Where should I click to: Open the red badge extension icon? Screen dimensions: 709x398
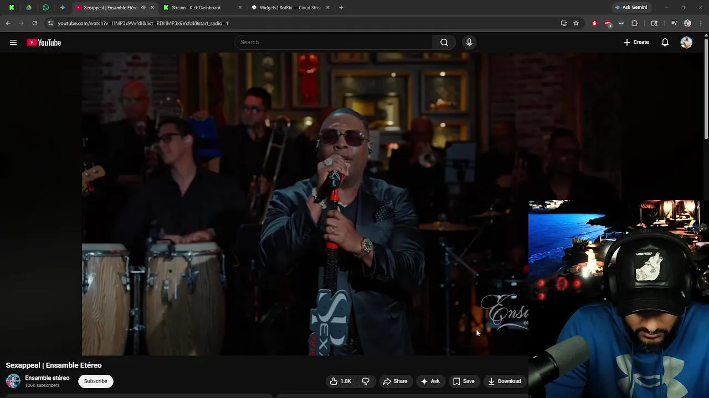608,23
